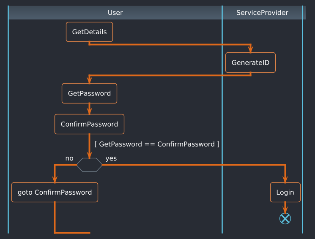Select the arrow from Login to end terminator
The image size is (315, 239).
tap(285, 208)
